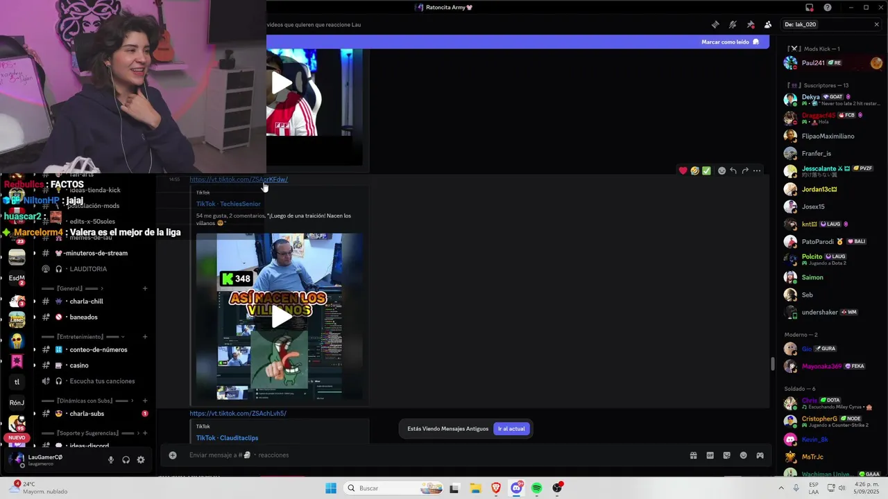Open the more options dots on message toolbar
Image resolution: width=888 pixels, height=499 pixels.
coord(757,170)
